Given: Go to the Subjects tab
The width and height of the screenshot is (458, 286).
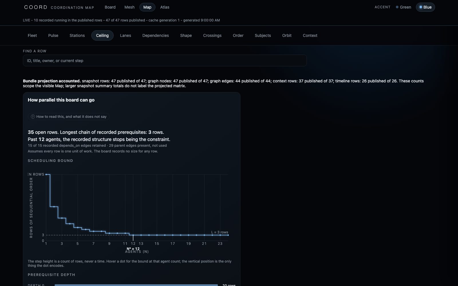Looking at the screenshot, I should point(263,35).
